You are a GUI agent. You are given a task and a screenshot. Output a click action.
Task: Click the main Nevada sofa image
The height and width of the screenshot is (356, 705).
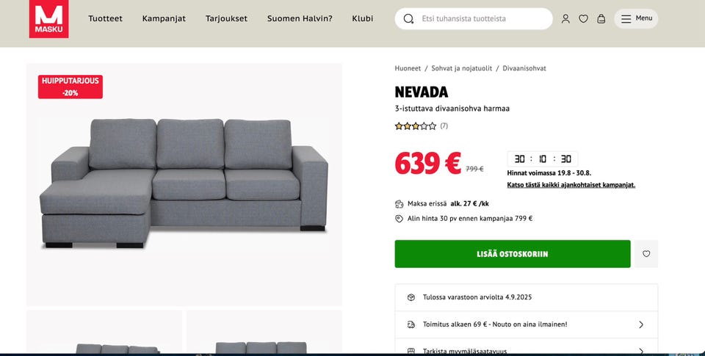[184, 184]
